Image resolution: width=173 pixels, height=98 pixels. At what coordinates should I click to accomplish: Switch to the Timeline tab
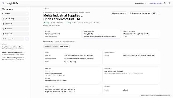(x=48, y=46)
